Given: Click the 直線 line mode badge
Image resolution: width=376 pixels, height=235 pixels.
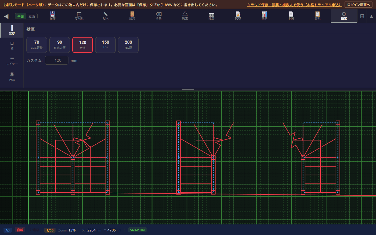Looking at the screenshot, I should coord(20,230).
